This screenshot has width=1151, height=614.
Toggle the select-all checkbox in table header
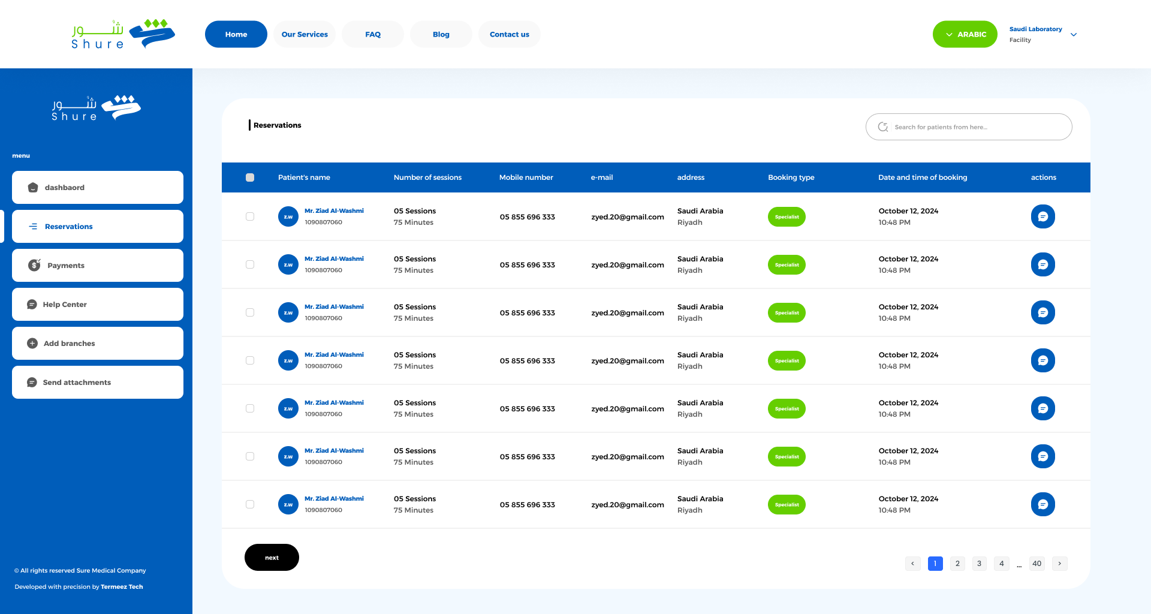250,177
